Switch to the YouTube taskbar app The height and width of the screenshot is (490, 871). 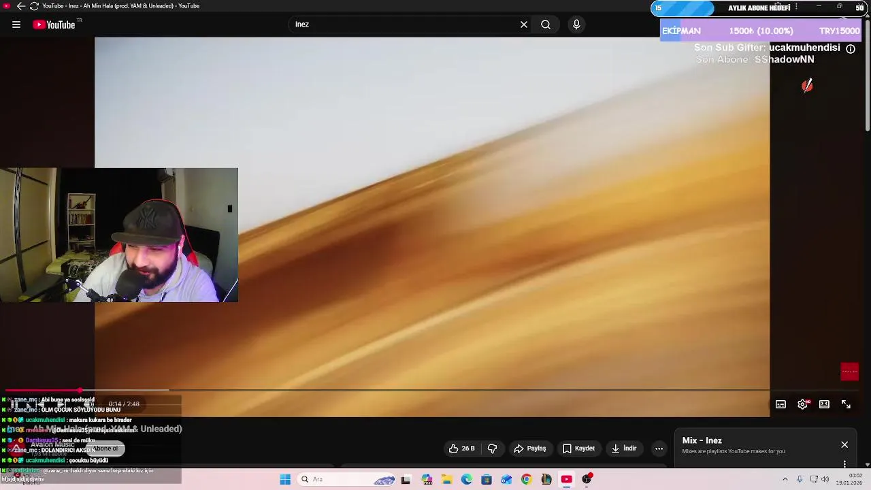pos(566,480)
